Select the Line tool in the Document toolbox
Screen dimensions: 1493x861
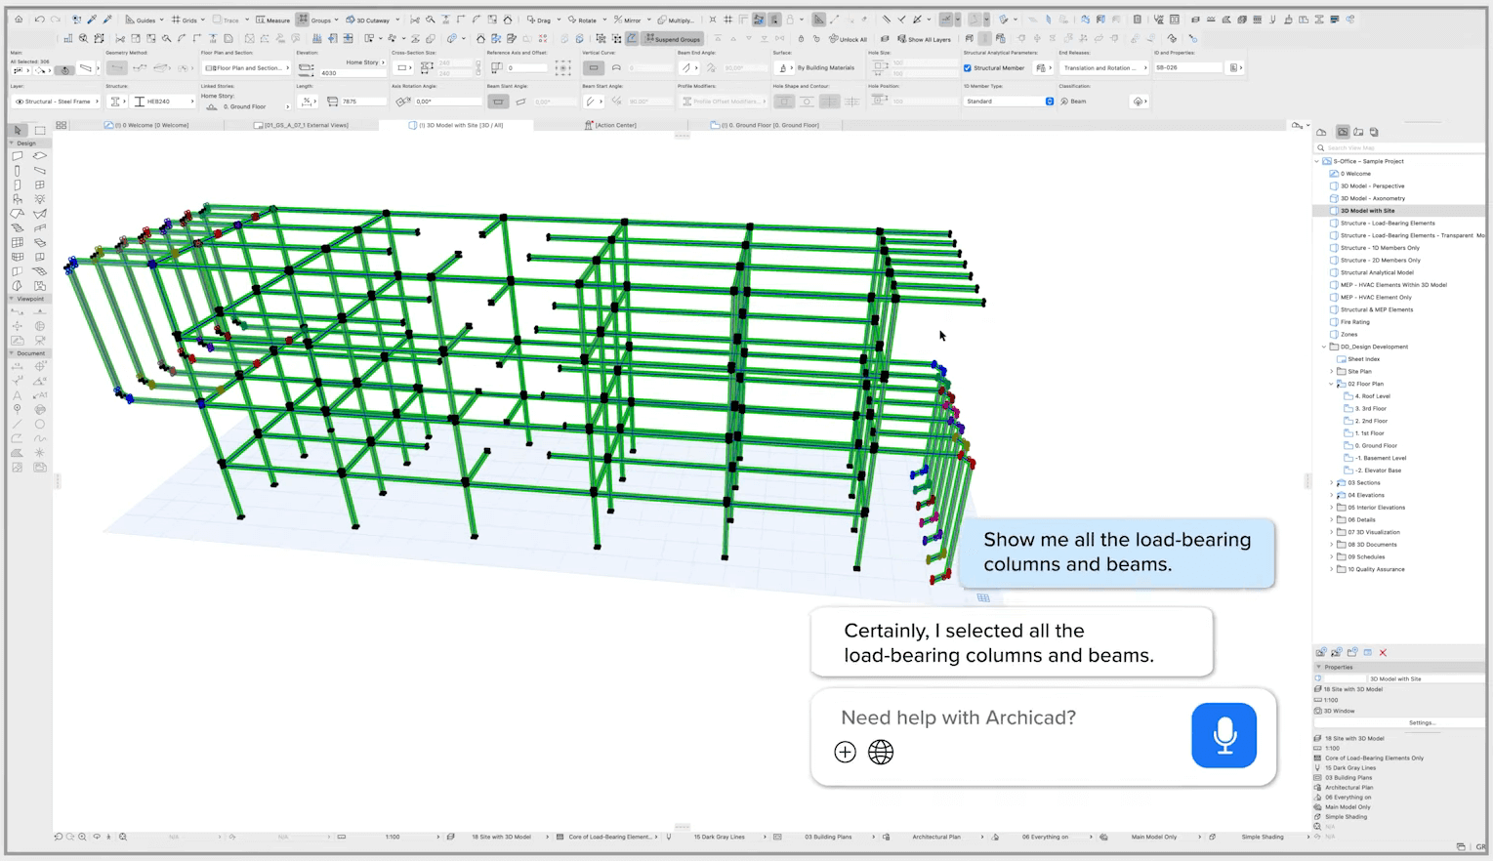coord(18,424)
